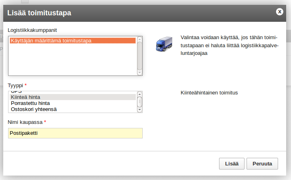Click the Logistiikkakumppanit label
This screenshot has height=180, width=291.
[x=32, y=30]
